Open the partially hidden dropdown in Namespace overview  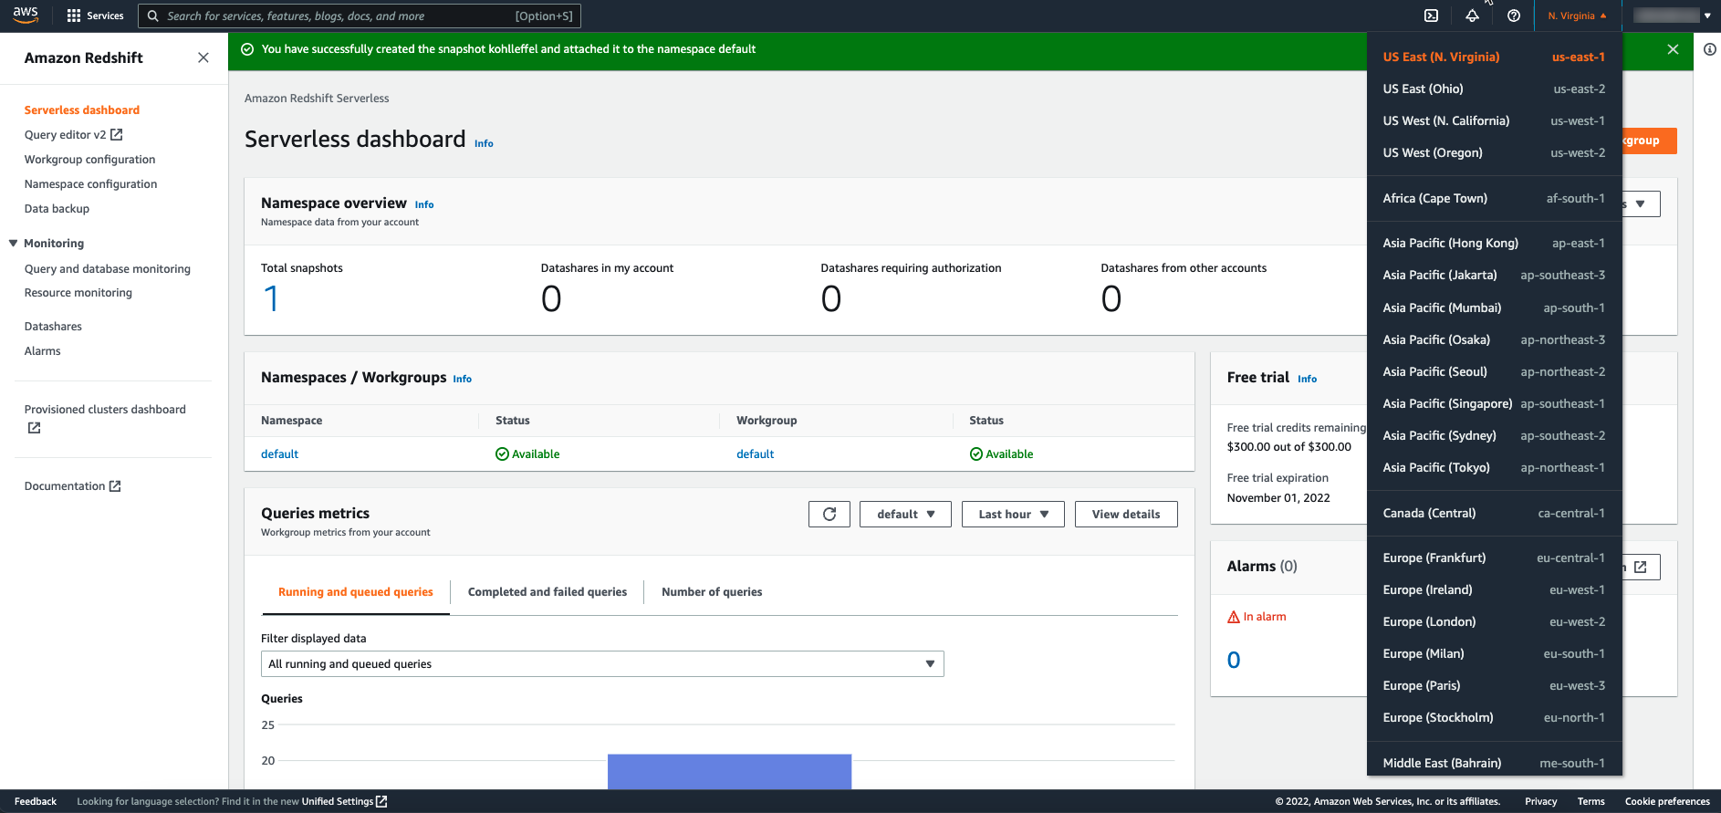coord(1641,203)
